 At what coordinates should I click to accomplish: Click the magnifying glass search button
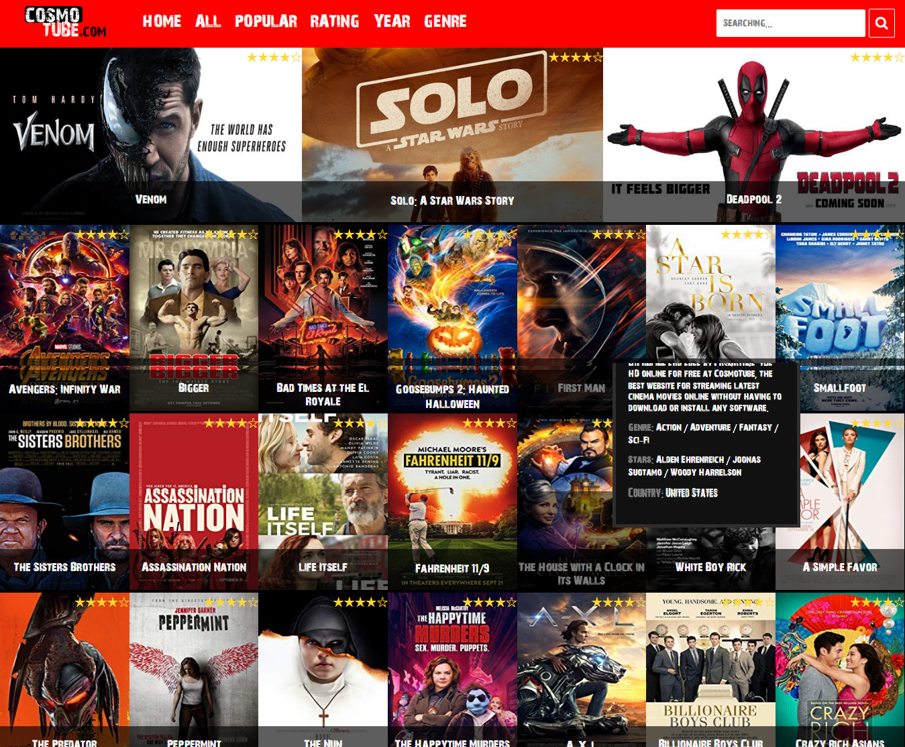pos(882,23)
